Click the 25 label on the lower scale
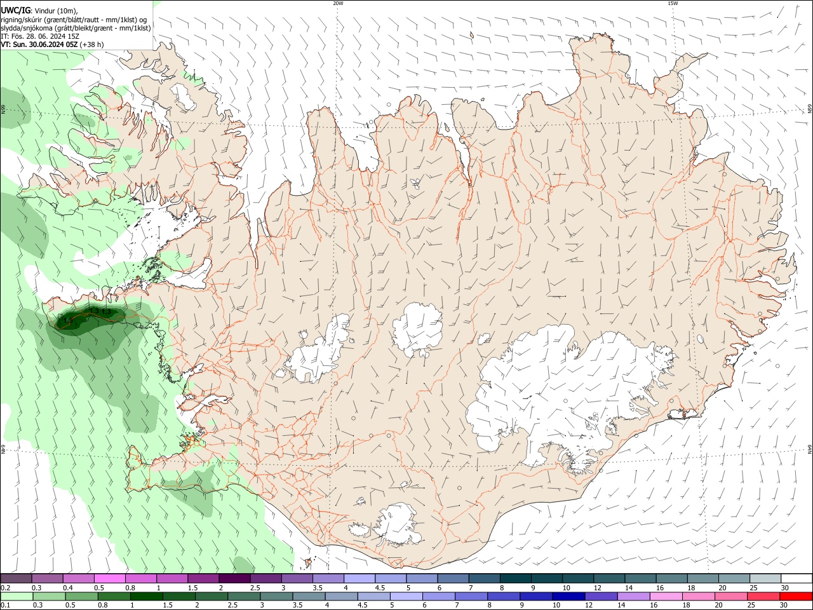This screenshot has width=813, height=610. pyautogui.click(x=751, y=605)
